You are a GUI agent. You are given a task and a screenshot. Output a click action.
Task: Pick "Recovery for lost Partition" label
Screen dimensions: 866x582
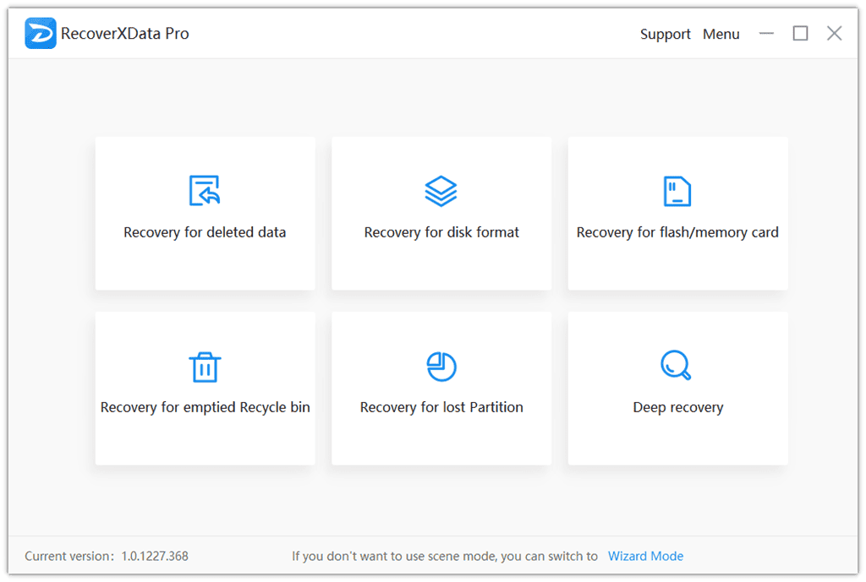tap(441, 407)
